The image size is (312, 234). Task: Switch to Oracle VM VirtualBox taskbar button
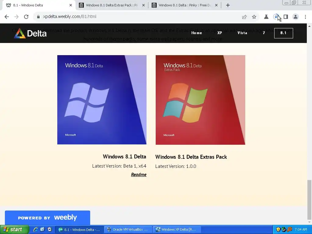(x=129, y=230)
